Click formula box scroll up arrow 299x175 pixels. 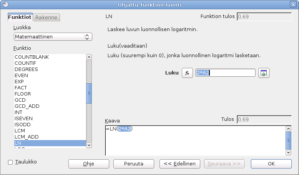[x=288, y=129]
